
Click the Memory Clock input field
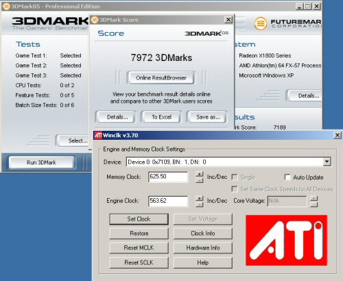(168, 177)
